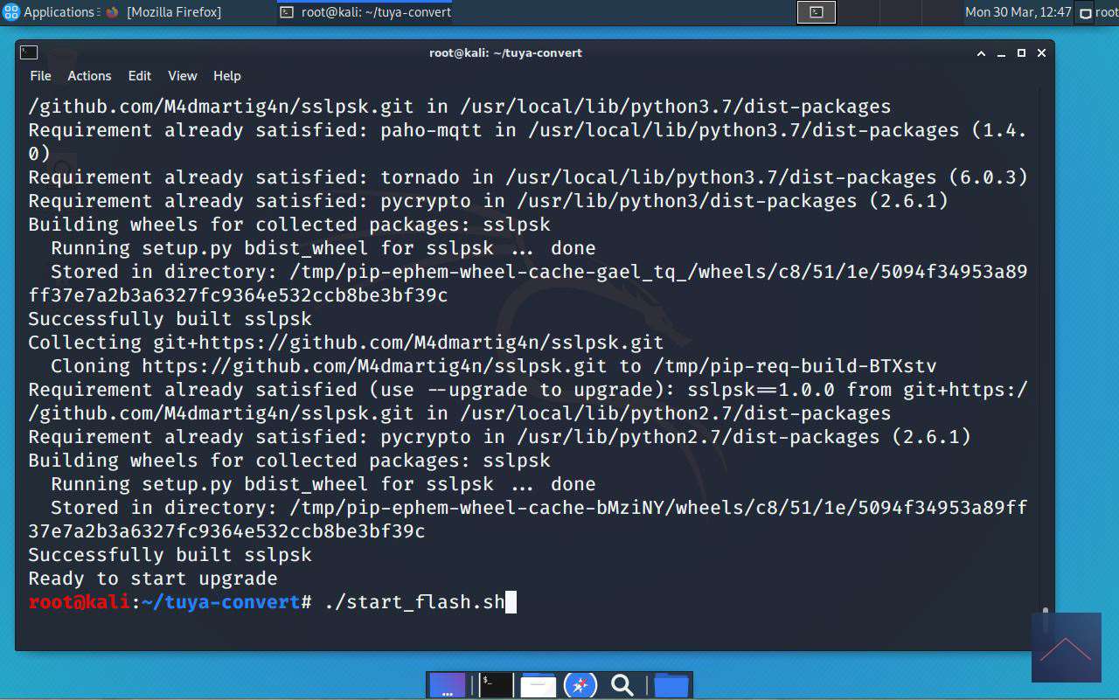Open the Applications menu in the top panel
Image resolution: width=1119 pixels, height=700 pixels.
pyautogui.click(x=48, y=12)
